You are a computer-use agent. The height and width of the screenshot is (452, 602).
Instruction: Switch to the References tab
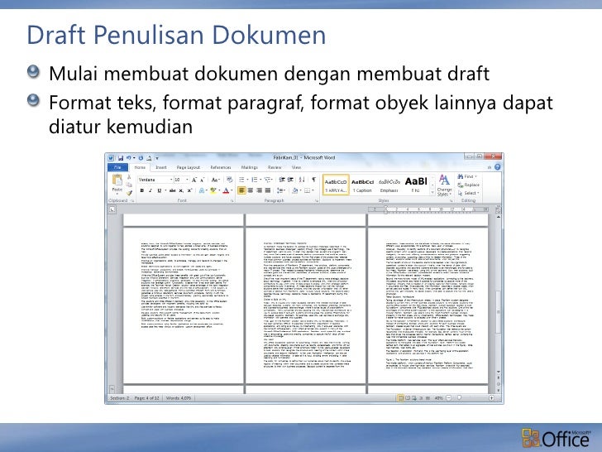coord(220,167)
